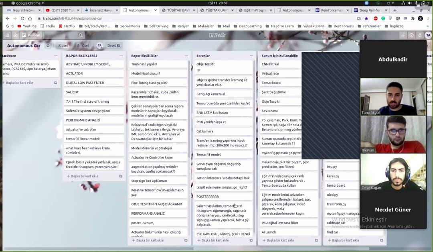Image resolution: width=433 pixels, height=252 pixels.
Task: Open template icon under RAPOR EKSİKLERİ 2
Action: coord(121,176)
